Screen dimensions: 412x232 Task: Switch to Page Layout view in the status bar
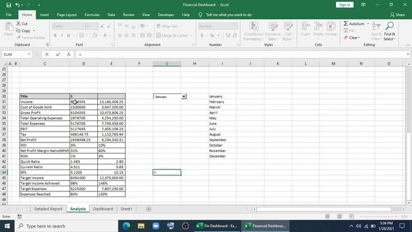tap(339, 217)
